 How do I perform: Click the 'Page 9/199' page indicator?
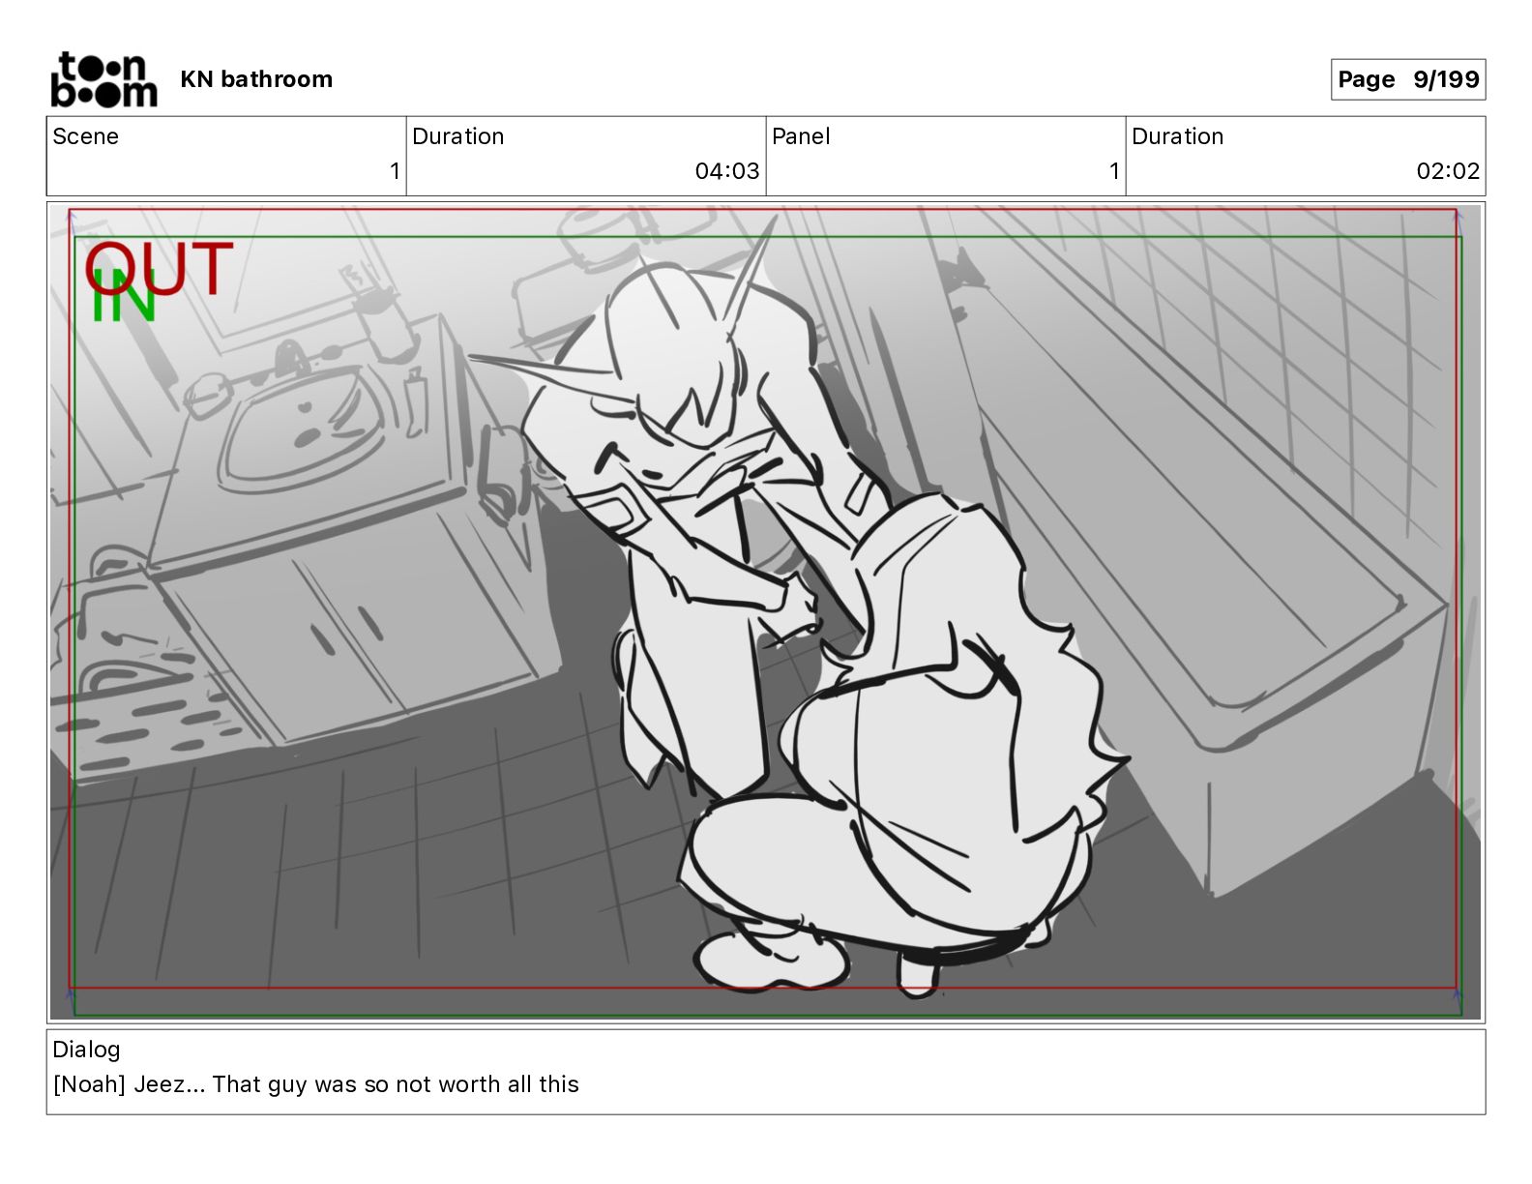click(1408, 79)
